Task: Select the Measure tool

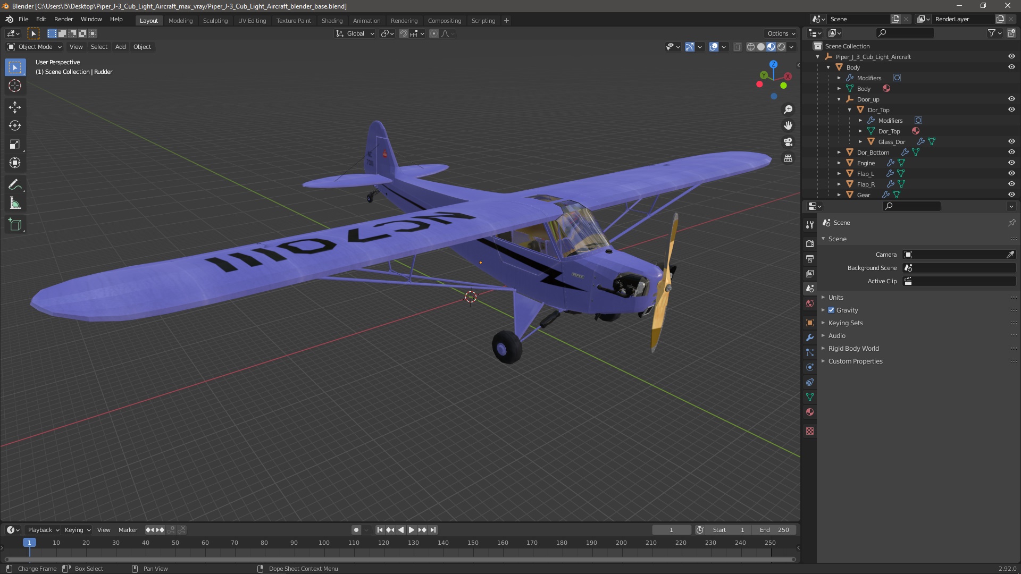Action: tap(15, 203)
